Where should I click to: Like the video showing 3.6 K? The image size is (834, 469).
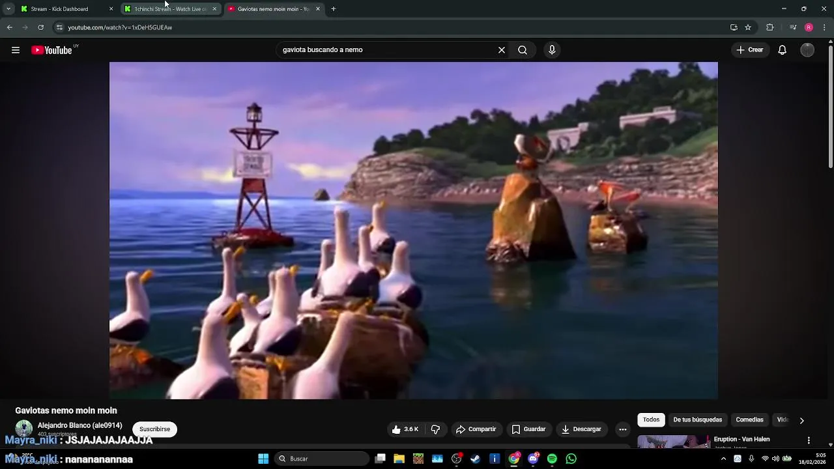(x=405, y=429)
